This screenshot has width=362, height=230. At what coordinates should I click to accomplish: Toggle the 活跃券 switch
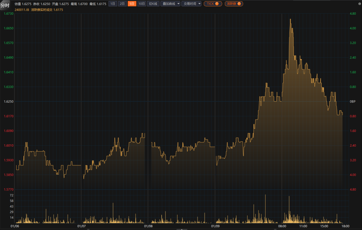(x=234, y=4)
